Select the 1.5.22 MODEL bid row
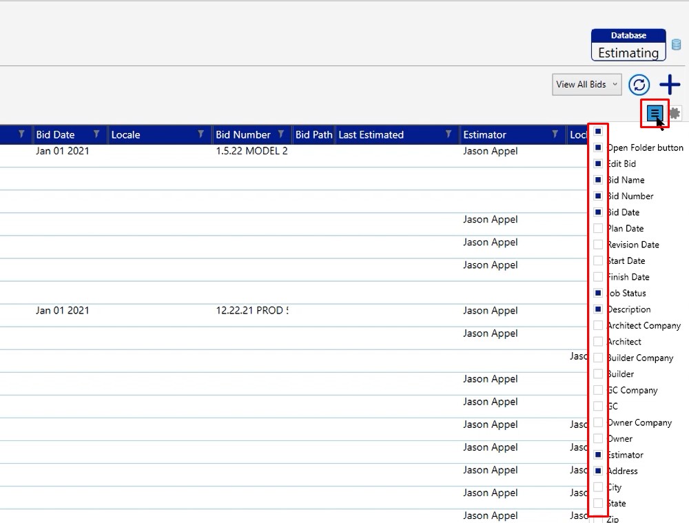 251,151
